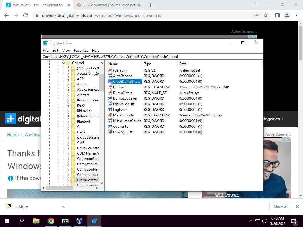Screen dimensions: 303x227
Task: Open the Favorites menu
Action: point(81,50)
